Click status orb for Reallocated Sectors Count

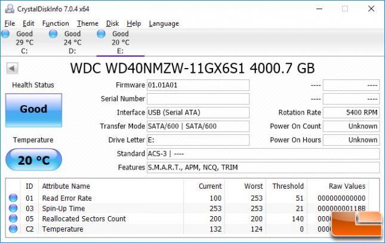(13, 219)
